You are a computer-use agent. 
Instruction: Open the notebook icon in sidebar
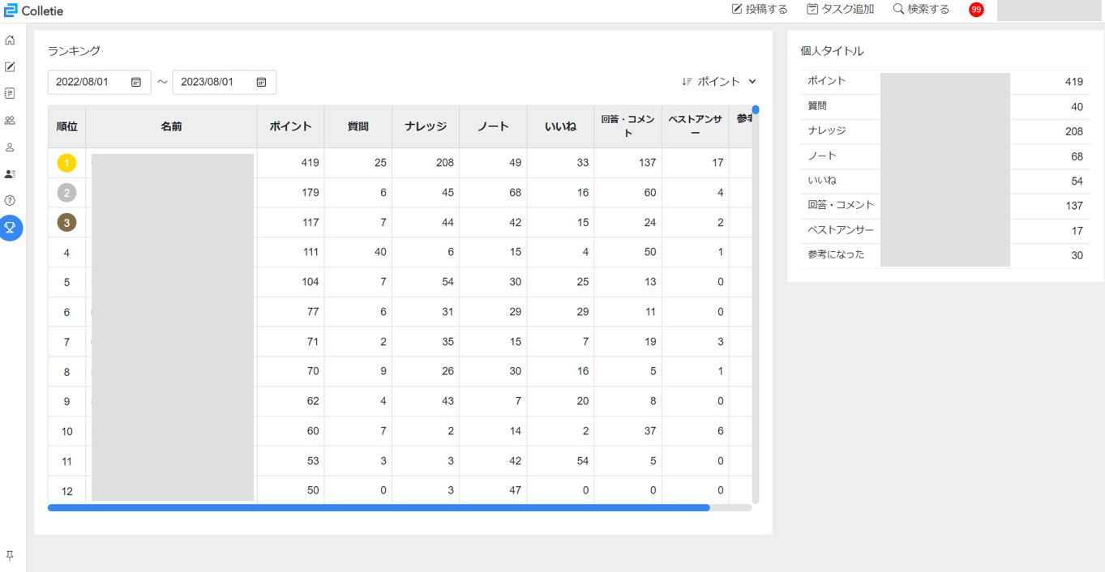point(10,93)
